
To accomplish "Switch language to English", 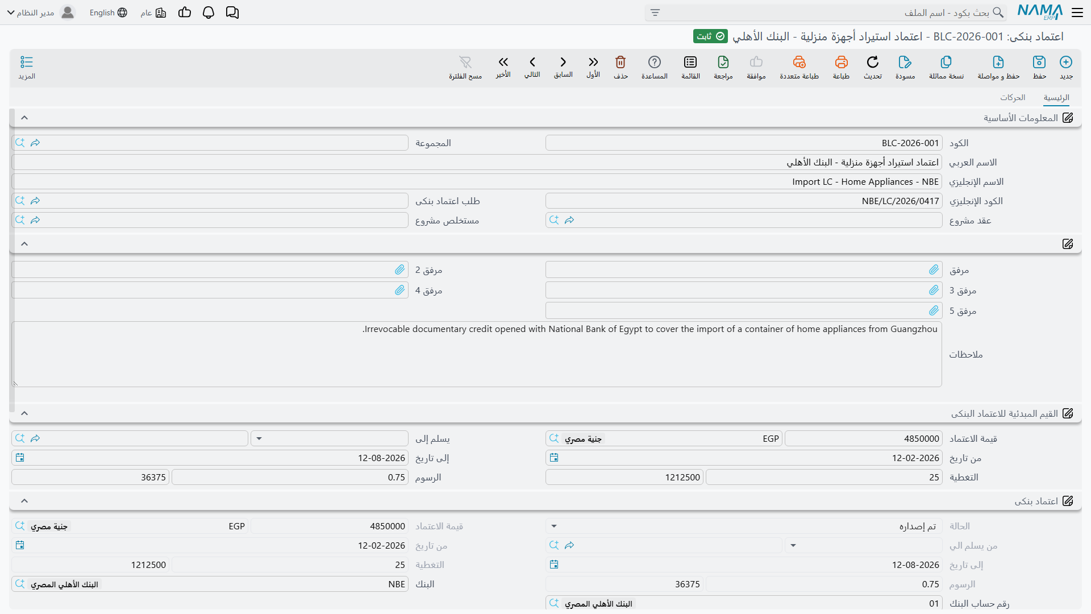I will tap(109, 13).
